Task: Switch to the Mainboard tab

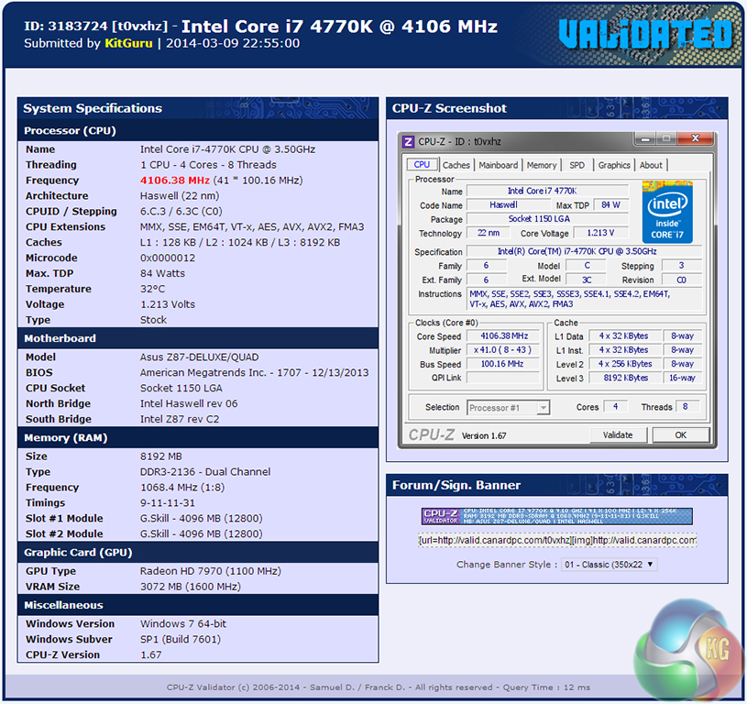Action: point(499,165)
